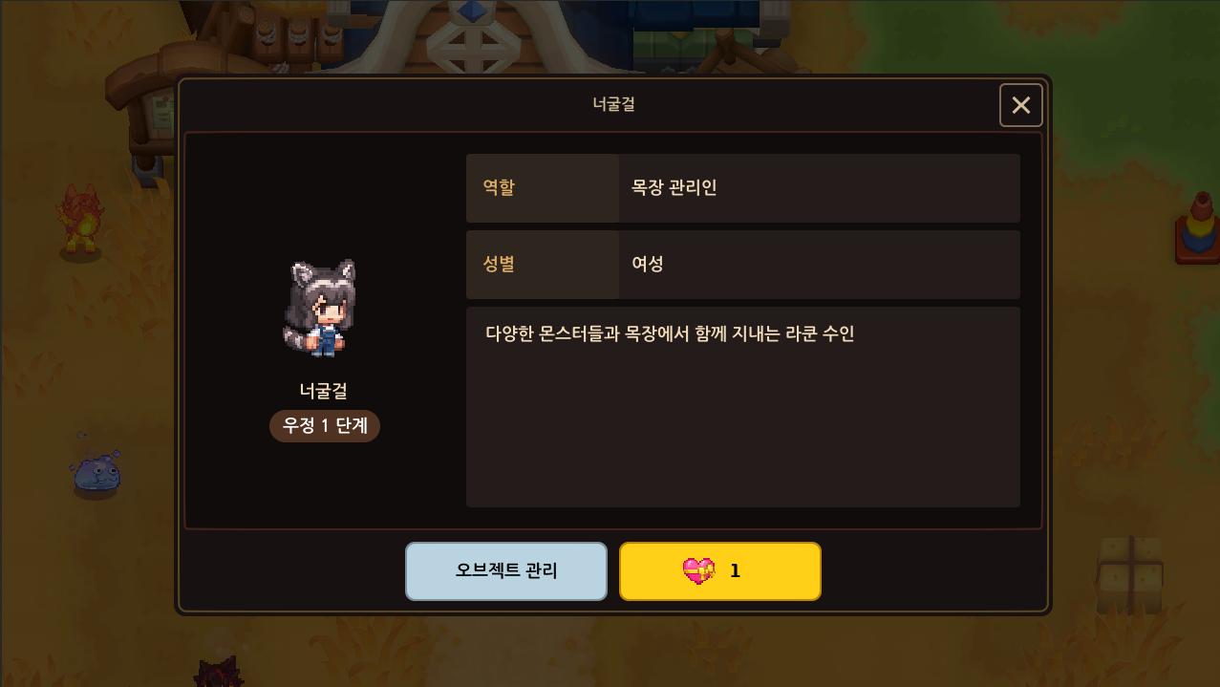Click the 오브젝트 관리 button
The height and width of the screenshot is (687, 1220).
pyautogui.click(x=506, y=571)
